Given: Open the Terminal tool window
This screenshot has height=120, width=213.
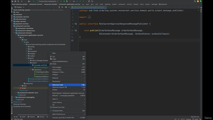Looking at the screenshot, I should click(x=41, y=117).
